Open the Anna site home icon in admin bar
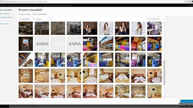Screen dimensions: 193x108 [x=24, y=5]
